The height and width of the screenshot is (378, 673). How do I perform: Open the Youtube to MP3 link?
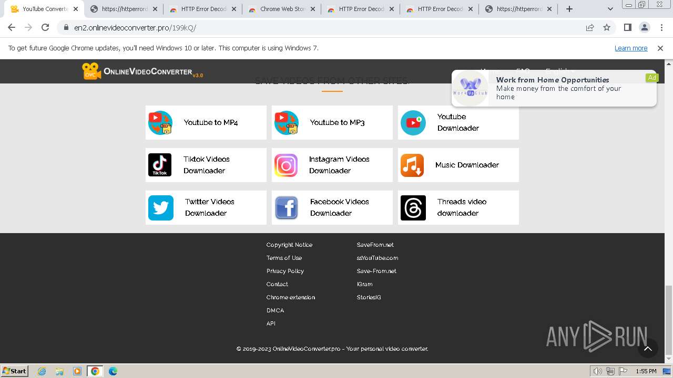(x=337, y=122)
